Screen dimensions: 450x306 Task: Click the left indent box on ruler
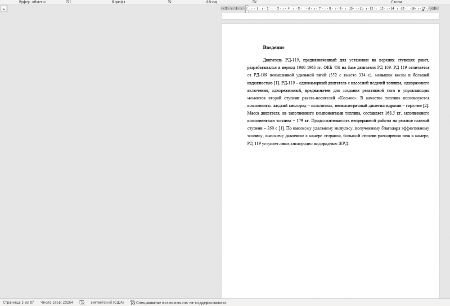[247, 12]
